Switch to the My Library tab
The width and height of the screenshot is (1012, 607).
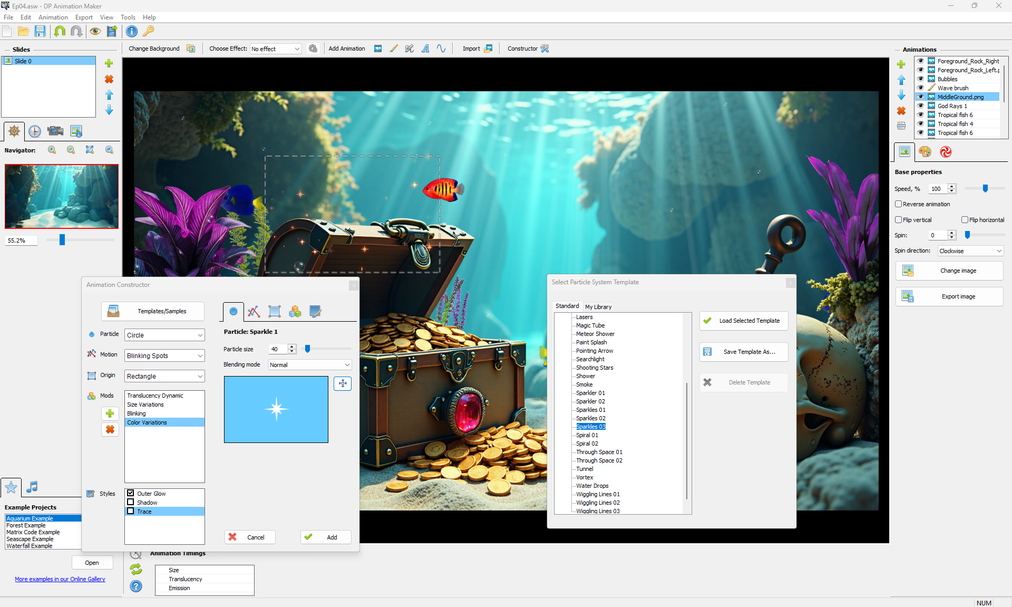click(598, 307)
